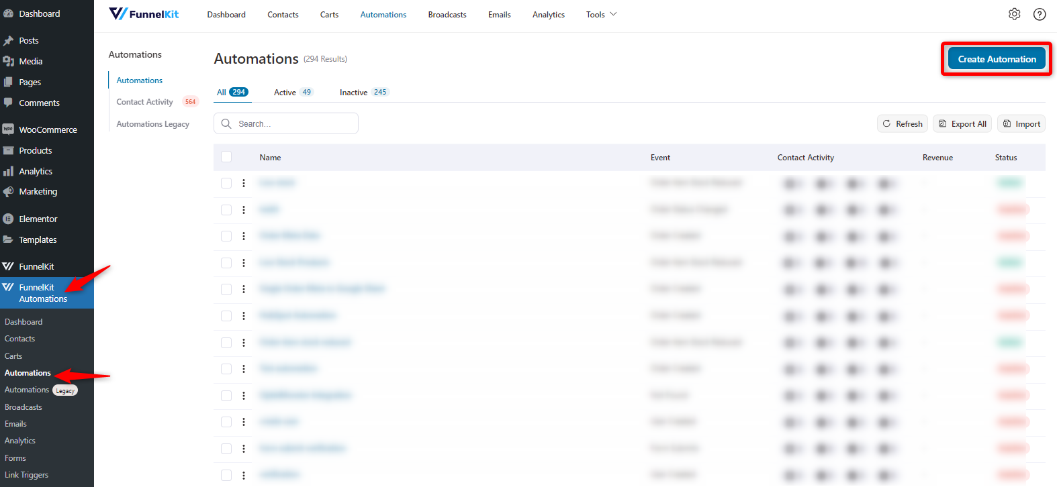Open Broadcasts in top navigation
Screen dimensions: 1057x487
pos(447,14)
